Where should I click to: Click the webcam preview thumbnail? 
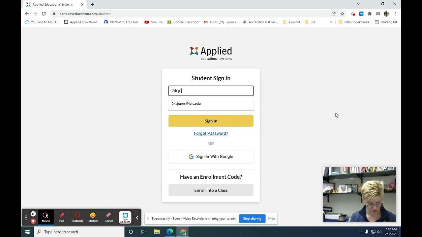(360, 194)
